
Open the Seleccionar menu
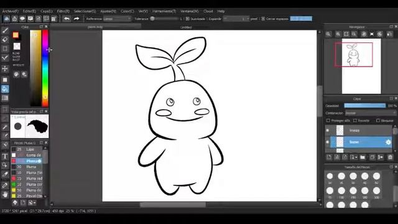coord(85,11)
